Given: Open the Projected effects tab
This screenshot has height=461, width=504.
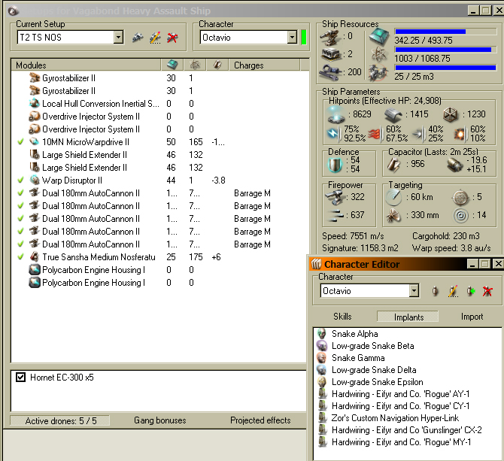Looking at the screenshot, I should click(260, 420).
